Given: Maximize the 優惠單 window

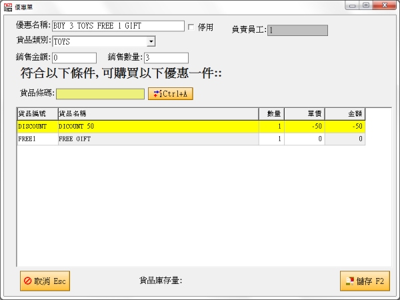Looking at the screenshot, I should pyautogui.click(x=366, y=5).
